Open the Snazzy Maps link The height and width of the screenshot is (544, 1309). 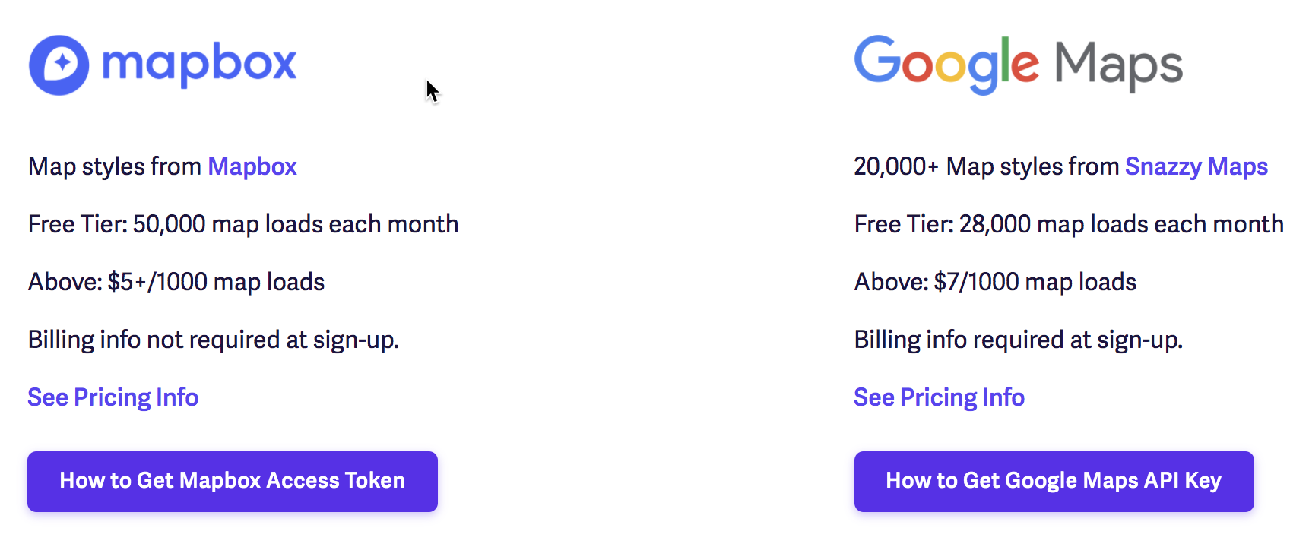[x=1196, y=166]
